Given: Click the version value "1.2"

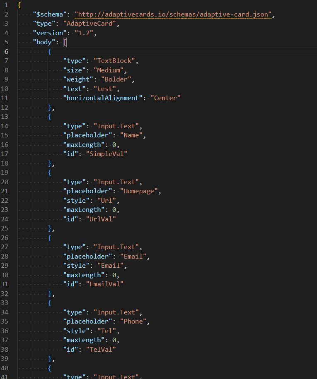Looking at the screenshot, I should (84, 33).
